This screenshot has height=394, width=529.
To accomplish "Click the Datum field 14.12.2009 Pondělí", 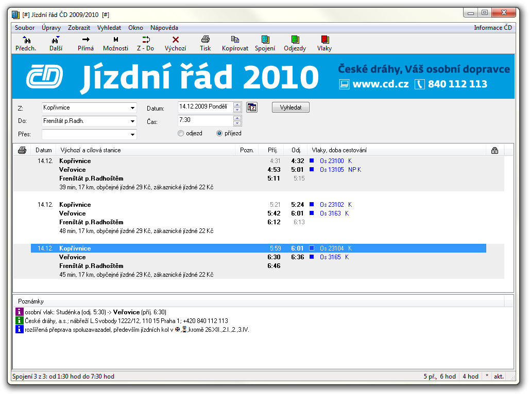I will click(x=205, y=107).
